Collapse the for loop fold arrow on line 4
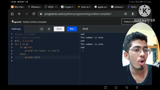This screenshot has height=90, width=160. pos(13,44)
